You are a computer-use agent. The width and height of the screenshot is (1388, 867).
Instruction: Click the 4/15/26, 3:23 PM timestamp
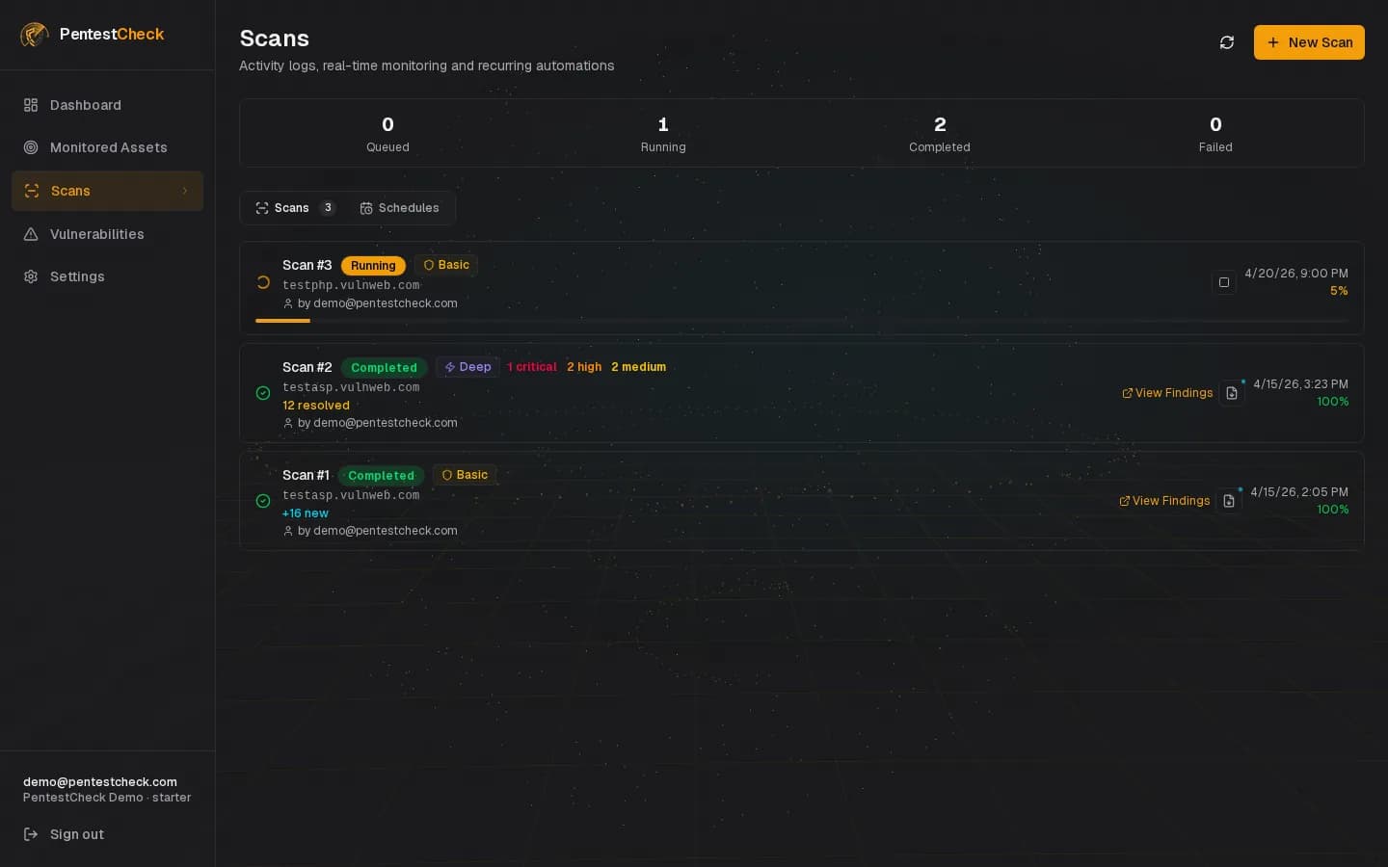tap(1300, 384)
